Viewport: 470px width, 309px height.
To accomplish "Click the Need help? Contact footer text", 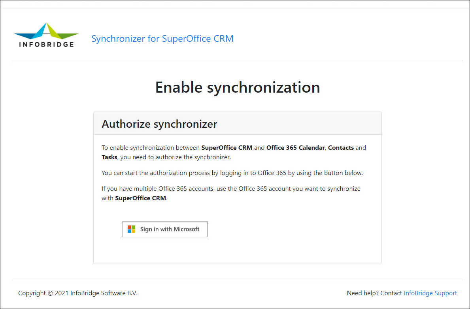I will point(374,293).
